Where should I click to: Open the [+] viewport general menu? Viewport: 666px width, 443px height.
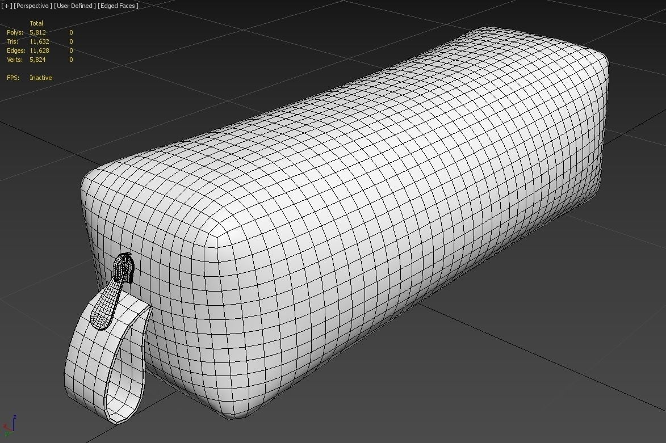tap(6, 6)
